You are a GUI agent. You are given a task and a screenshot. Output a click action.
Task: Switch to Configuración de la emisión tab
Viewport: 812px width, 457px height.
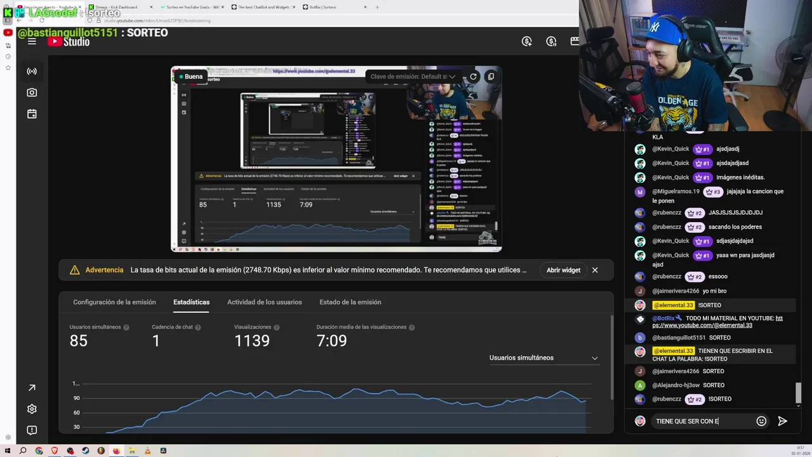pos(114,302)
